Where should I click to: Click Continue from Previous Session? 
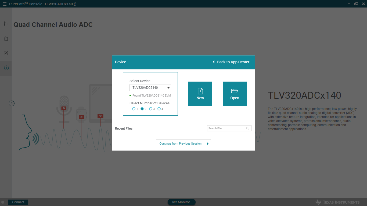coord(183,144)
